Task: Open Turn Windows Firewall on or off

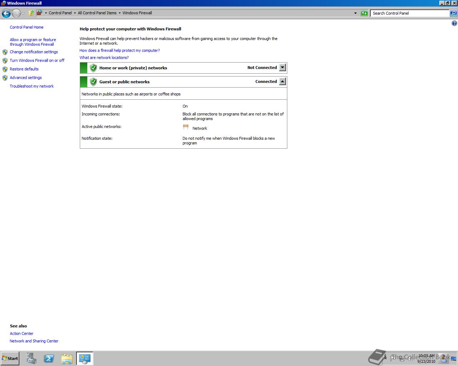Action: pos(37,60)
